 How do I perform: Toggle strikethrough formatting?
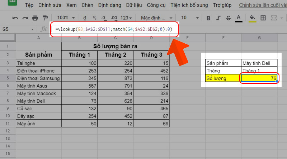(228, 18)
